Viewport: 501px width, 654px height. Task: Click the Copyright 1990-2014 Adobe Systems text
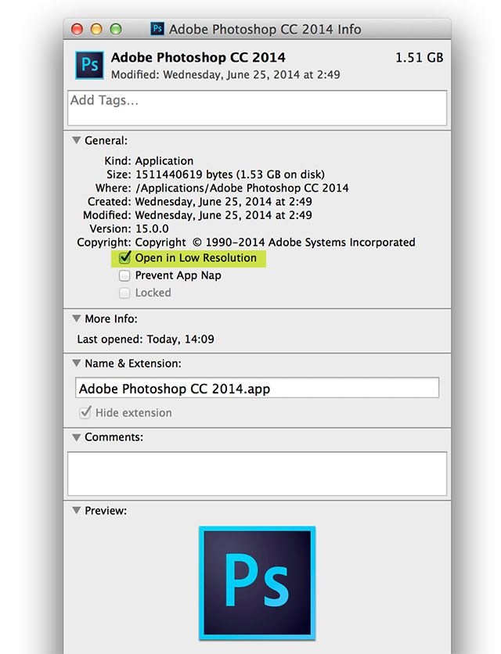click(275, 243)
